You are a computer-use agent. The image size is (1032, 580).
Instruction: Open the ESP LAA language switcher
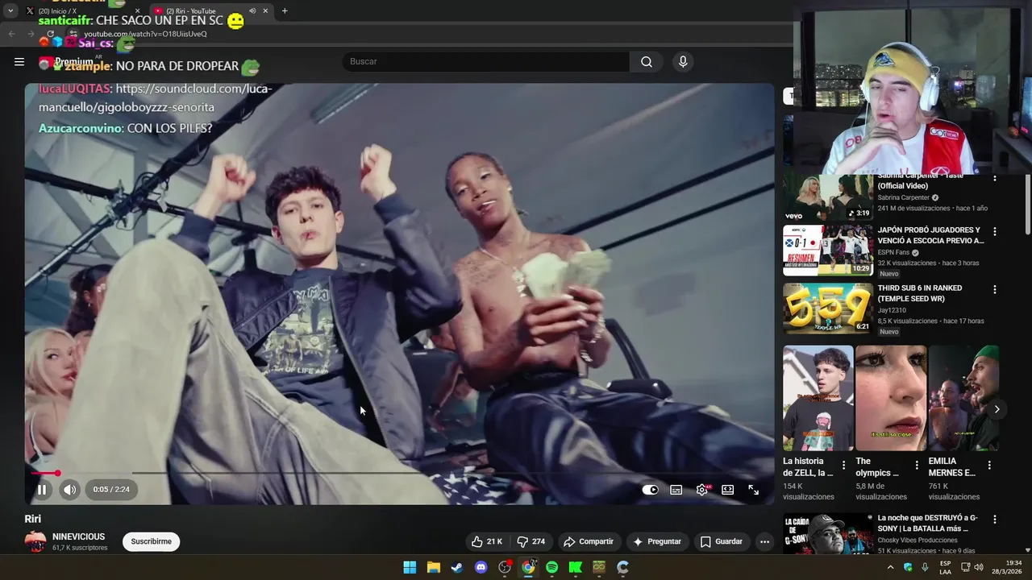coord(945,567)
